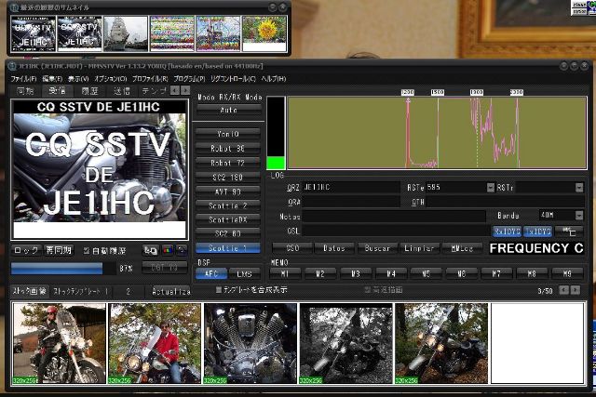
Task: Toggle the AFC DSP button
Action: coord(210,274)
